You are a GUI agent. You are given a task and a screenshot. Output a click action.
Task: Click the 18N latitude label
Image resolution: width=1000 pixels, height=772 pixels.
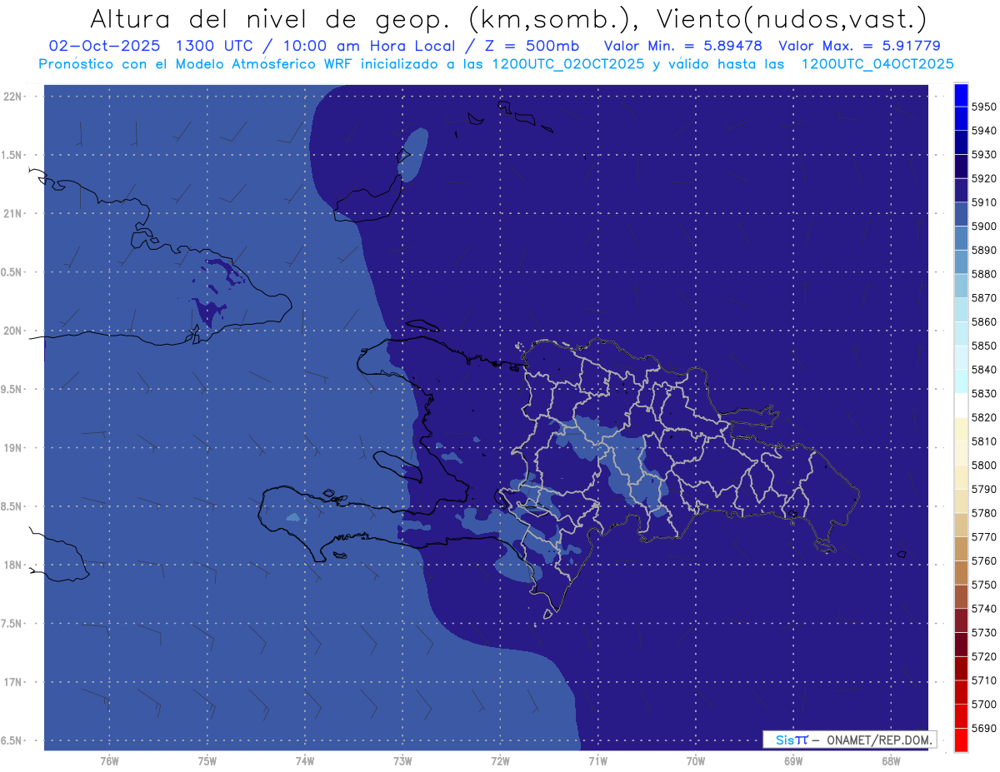pyautogui.click(x=12, y=565)
